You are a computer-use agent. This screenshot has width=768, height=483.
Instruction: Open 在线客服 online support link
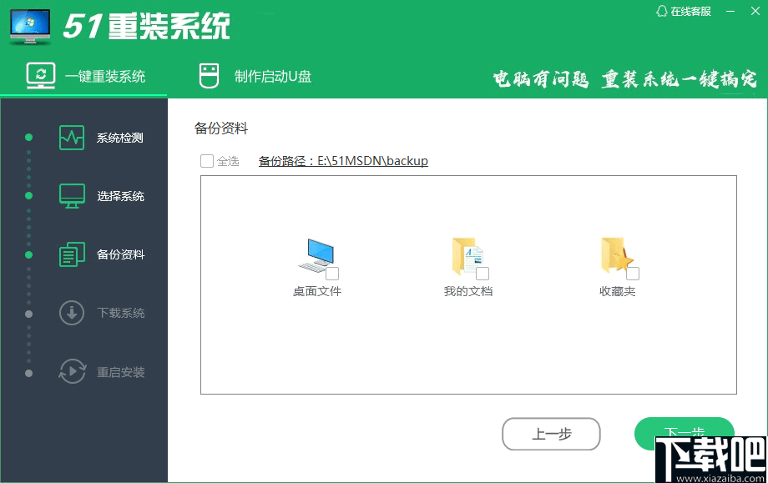[x=685, y=11]
